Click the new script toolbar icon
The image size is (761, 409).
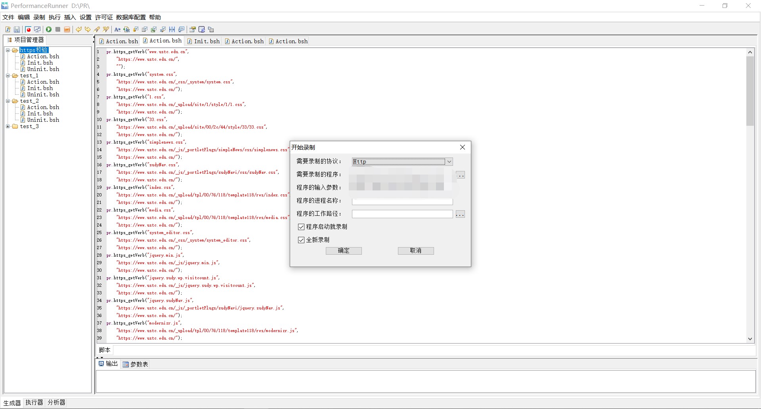pyautogui.click(x=8, y=29)
